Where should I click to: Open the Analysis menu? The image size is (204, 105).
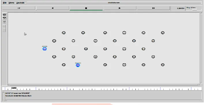pyautogui.click(x=20, y=3)
